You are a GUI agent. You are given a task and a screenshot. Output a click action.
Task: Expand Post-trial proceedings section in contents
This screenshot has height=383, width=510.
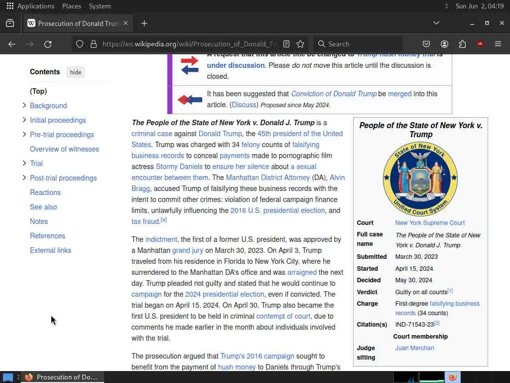click(x=24, y=178)
